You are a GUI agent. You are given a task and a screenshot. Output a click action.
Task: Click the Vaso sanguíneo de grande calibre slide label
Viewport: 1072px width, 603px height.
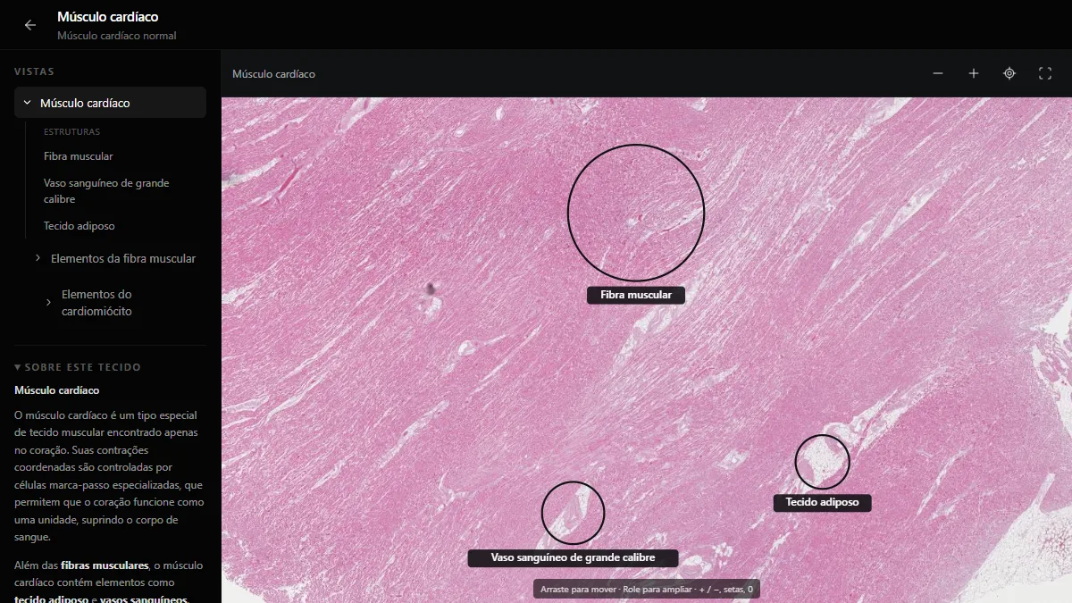tap(573, 557)
